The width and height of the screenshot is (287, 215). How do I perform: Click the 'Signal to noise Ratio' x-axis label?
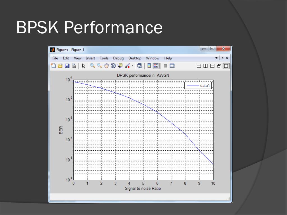(143, 188)
